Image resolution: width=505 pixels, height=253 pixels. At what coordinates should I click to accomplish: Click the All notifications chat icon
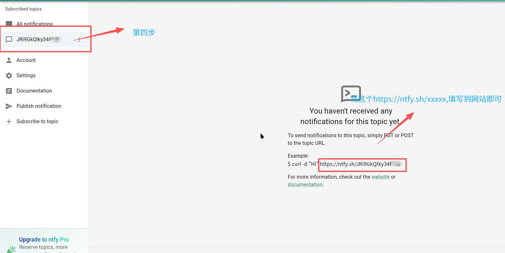click(x=9, y=24)
